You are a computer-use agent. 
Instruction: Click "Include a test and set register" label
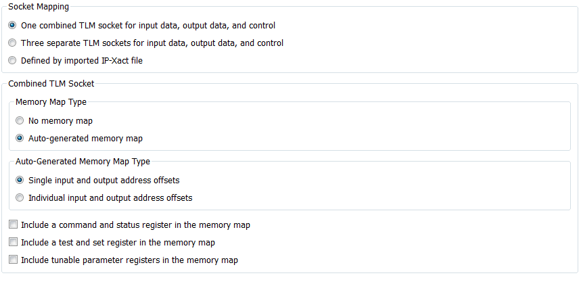click(118, 242)
